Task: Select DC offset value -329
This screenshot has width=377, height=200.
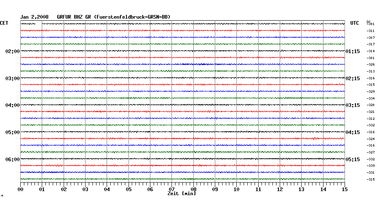Action: coord(371,92)
